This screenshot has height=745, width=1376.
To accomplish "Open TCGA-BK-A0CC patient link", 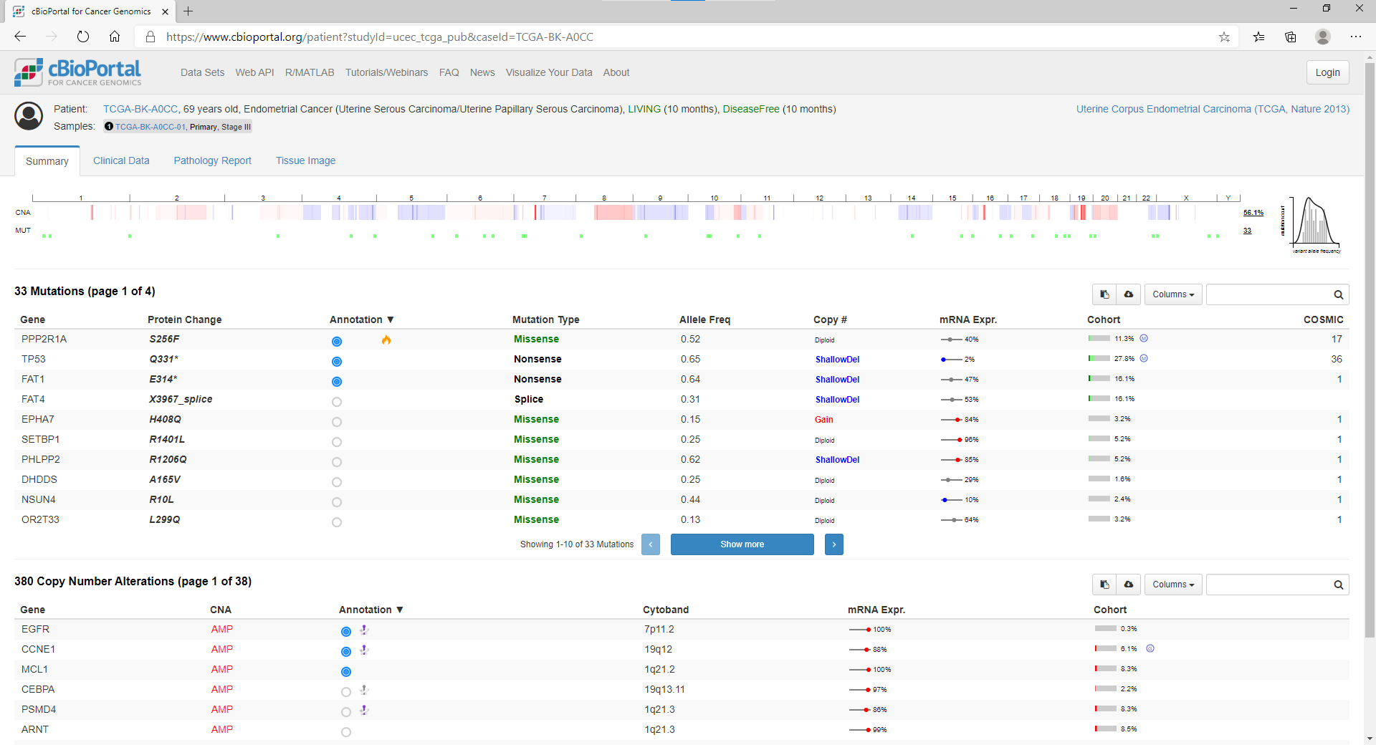I will (x=140, y=109).
